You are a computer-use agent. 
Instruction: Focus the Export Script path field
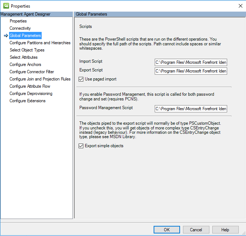(x=191, y=71)
